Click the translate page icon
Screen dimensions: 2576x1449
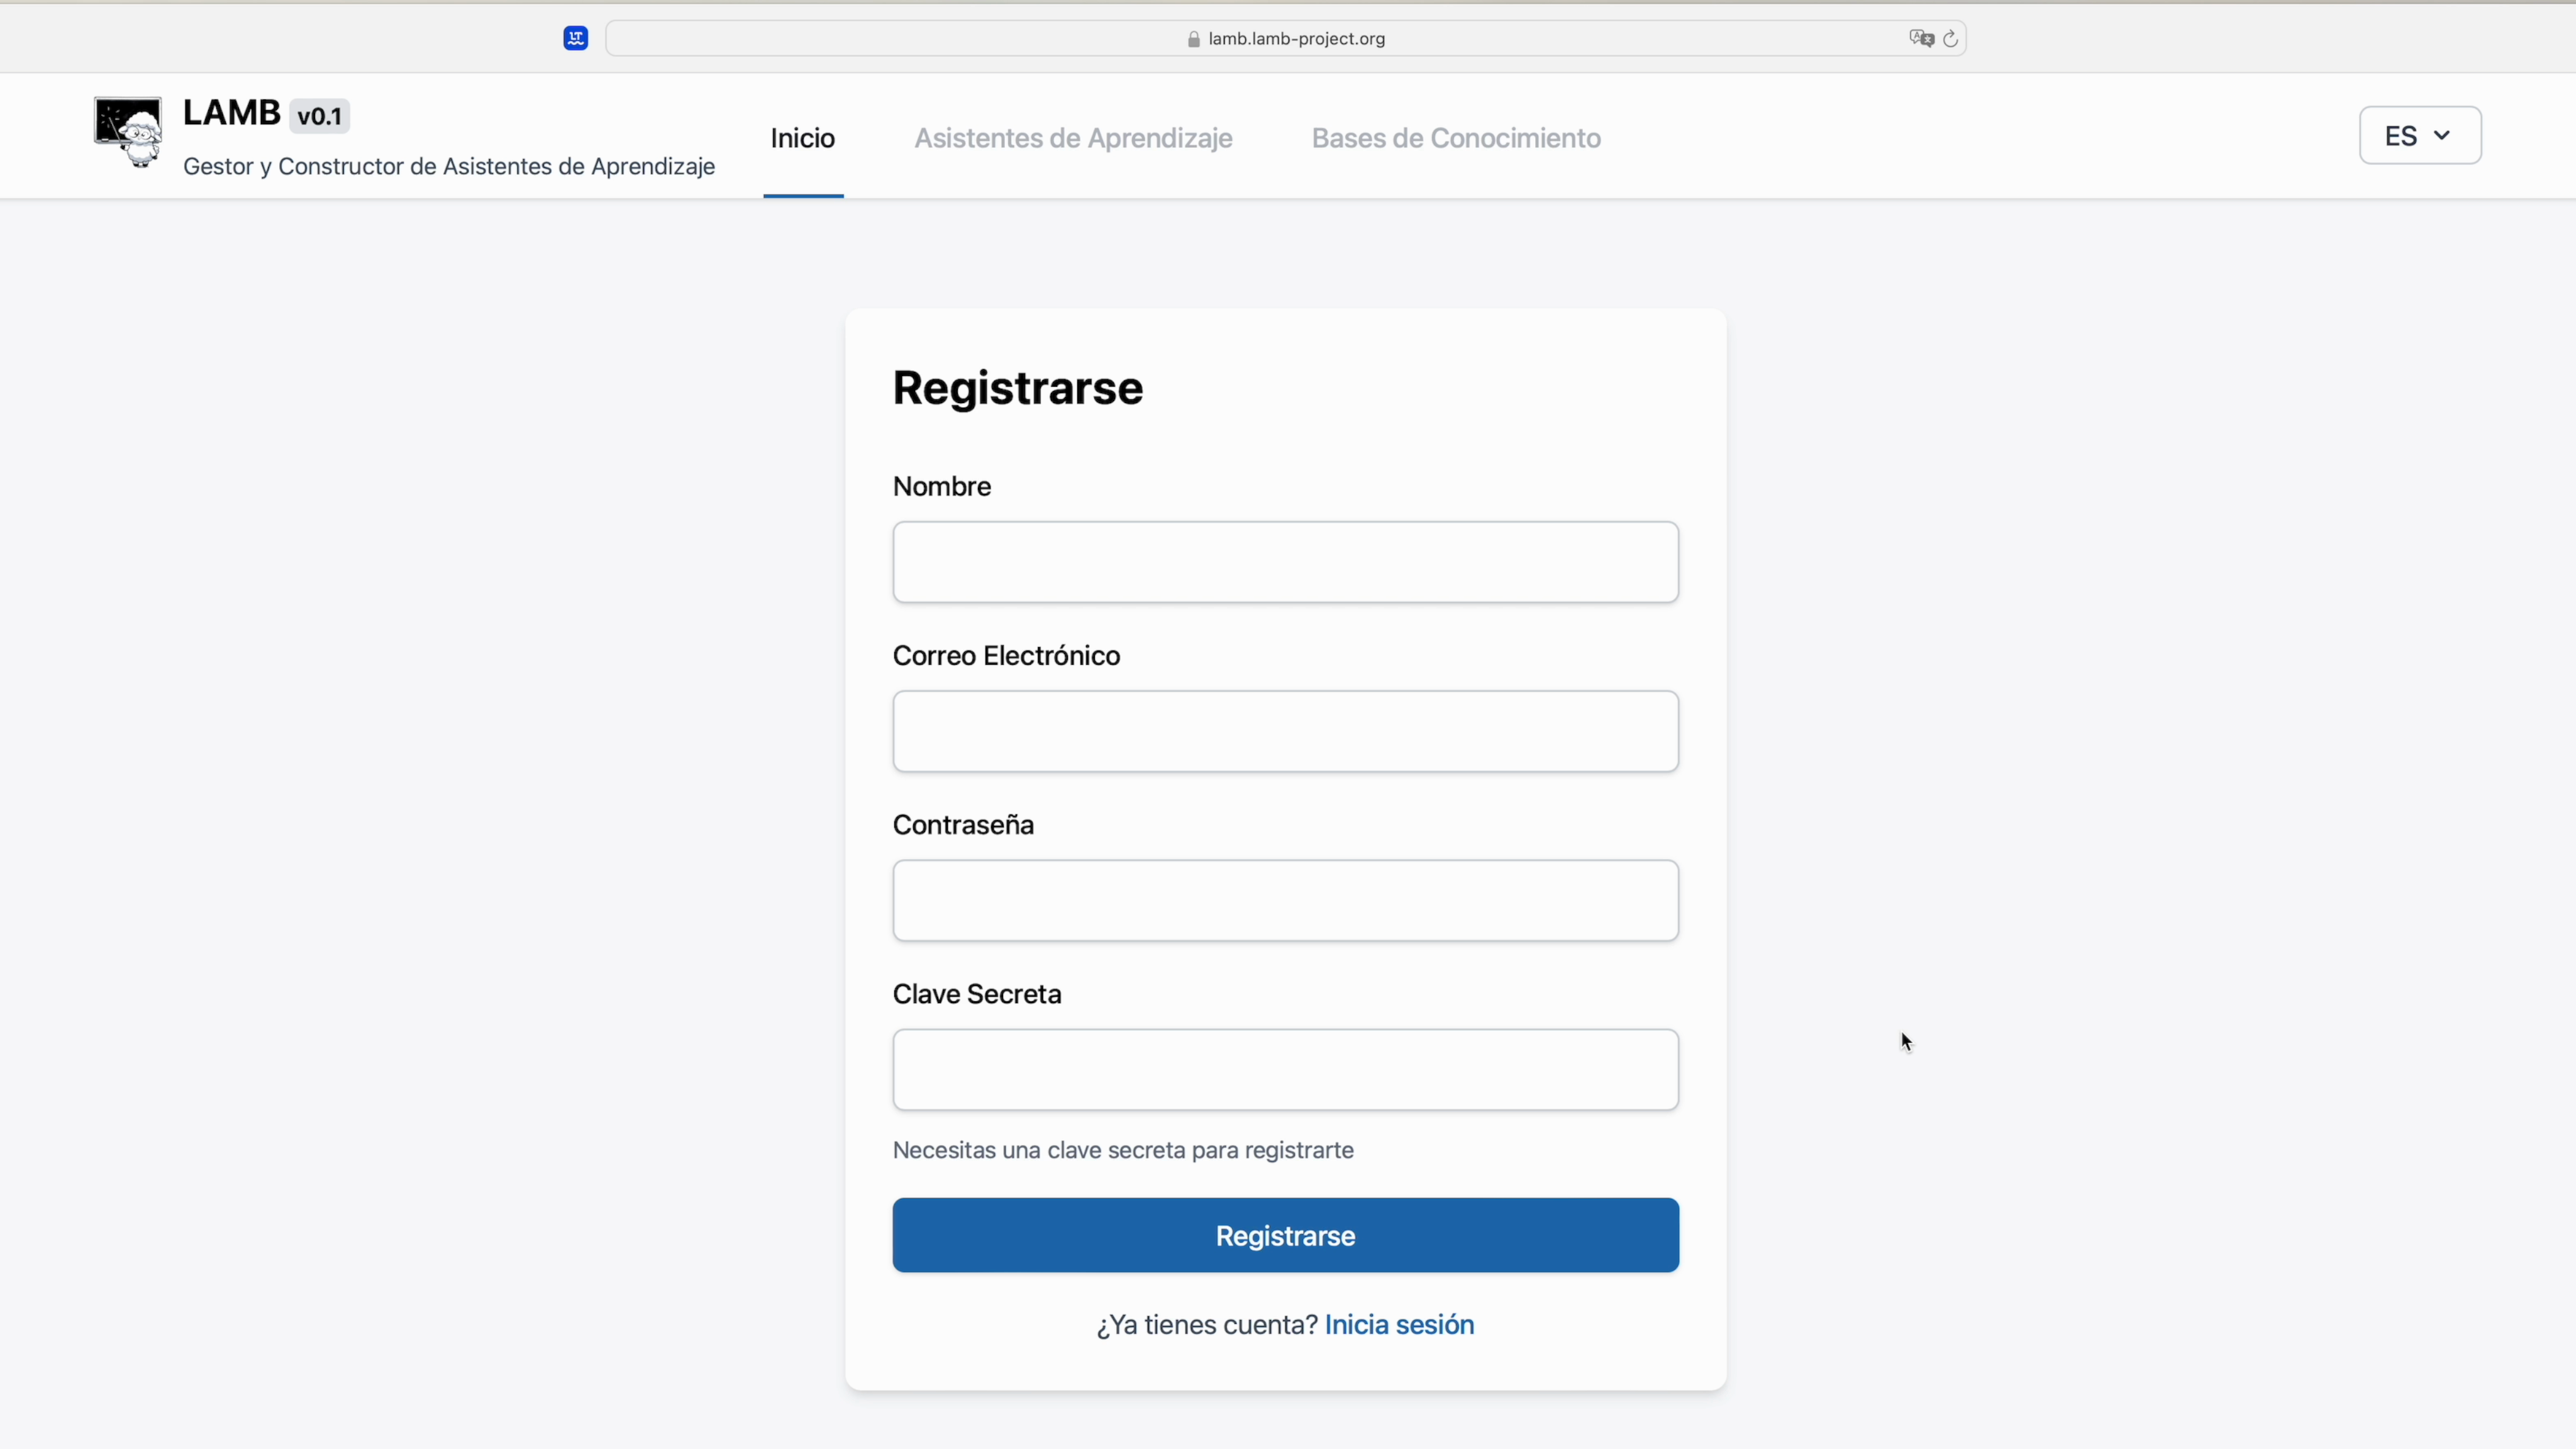pyautogui.click(x=1920, y=39)
